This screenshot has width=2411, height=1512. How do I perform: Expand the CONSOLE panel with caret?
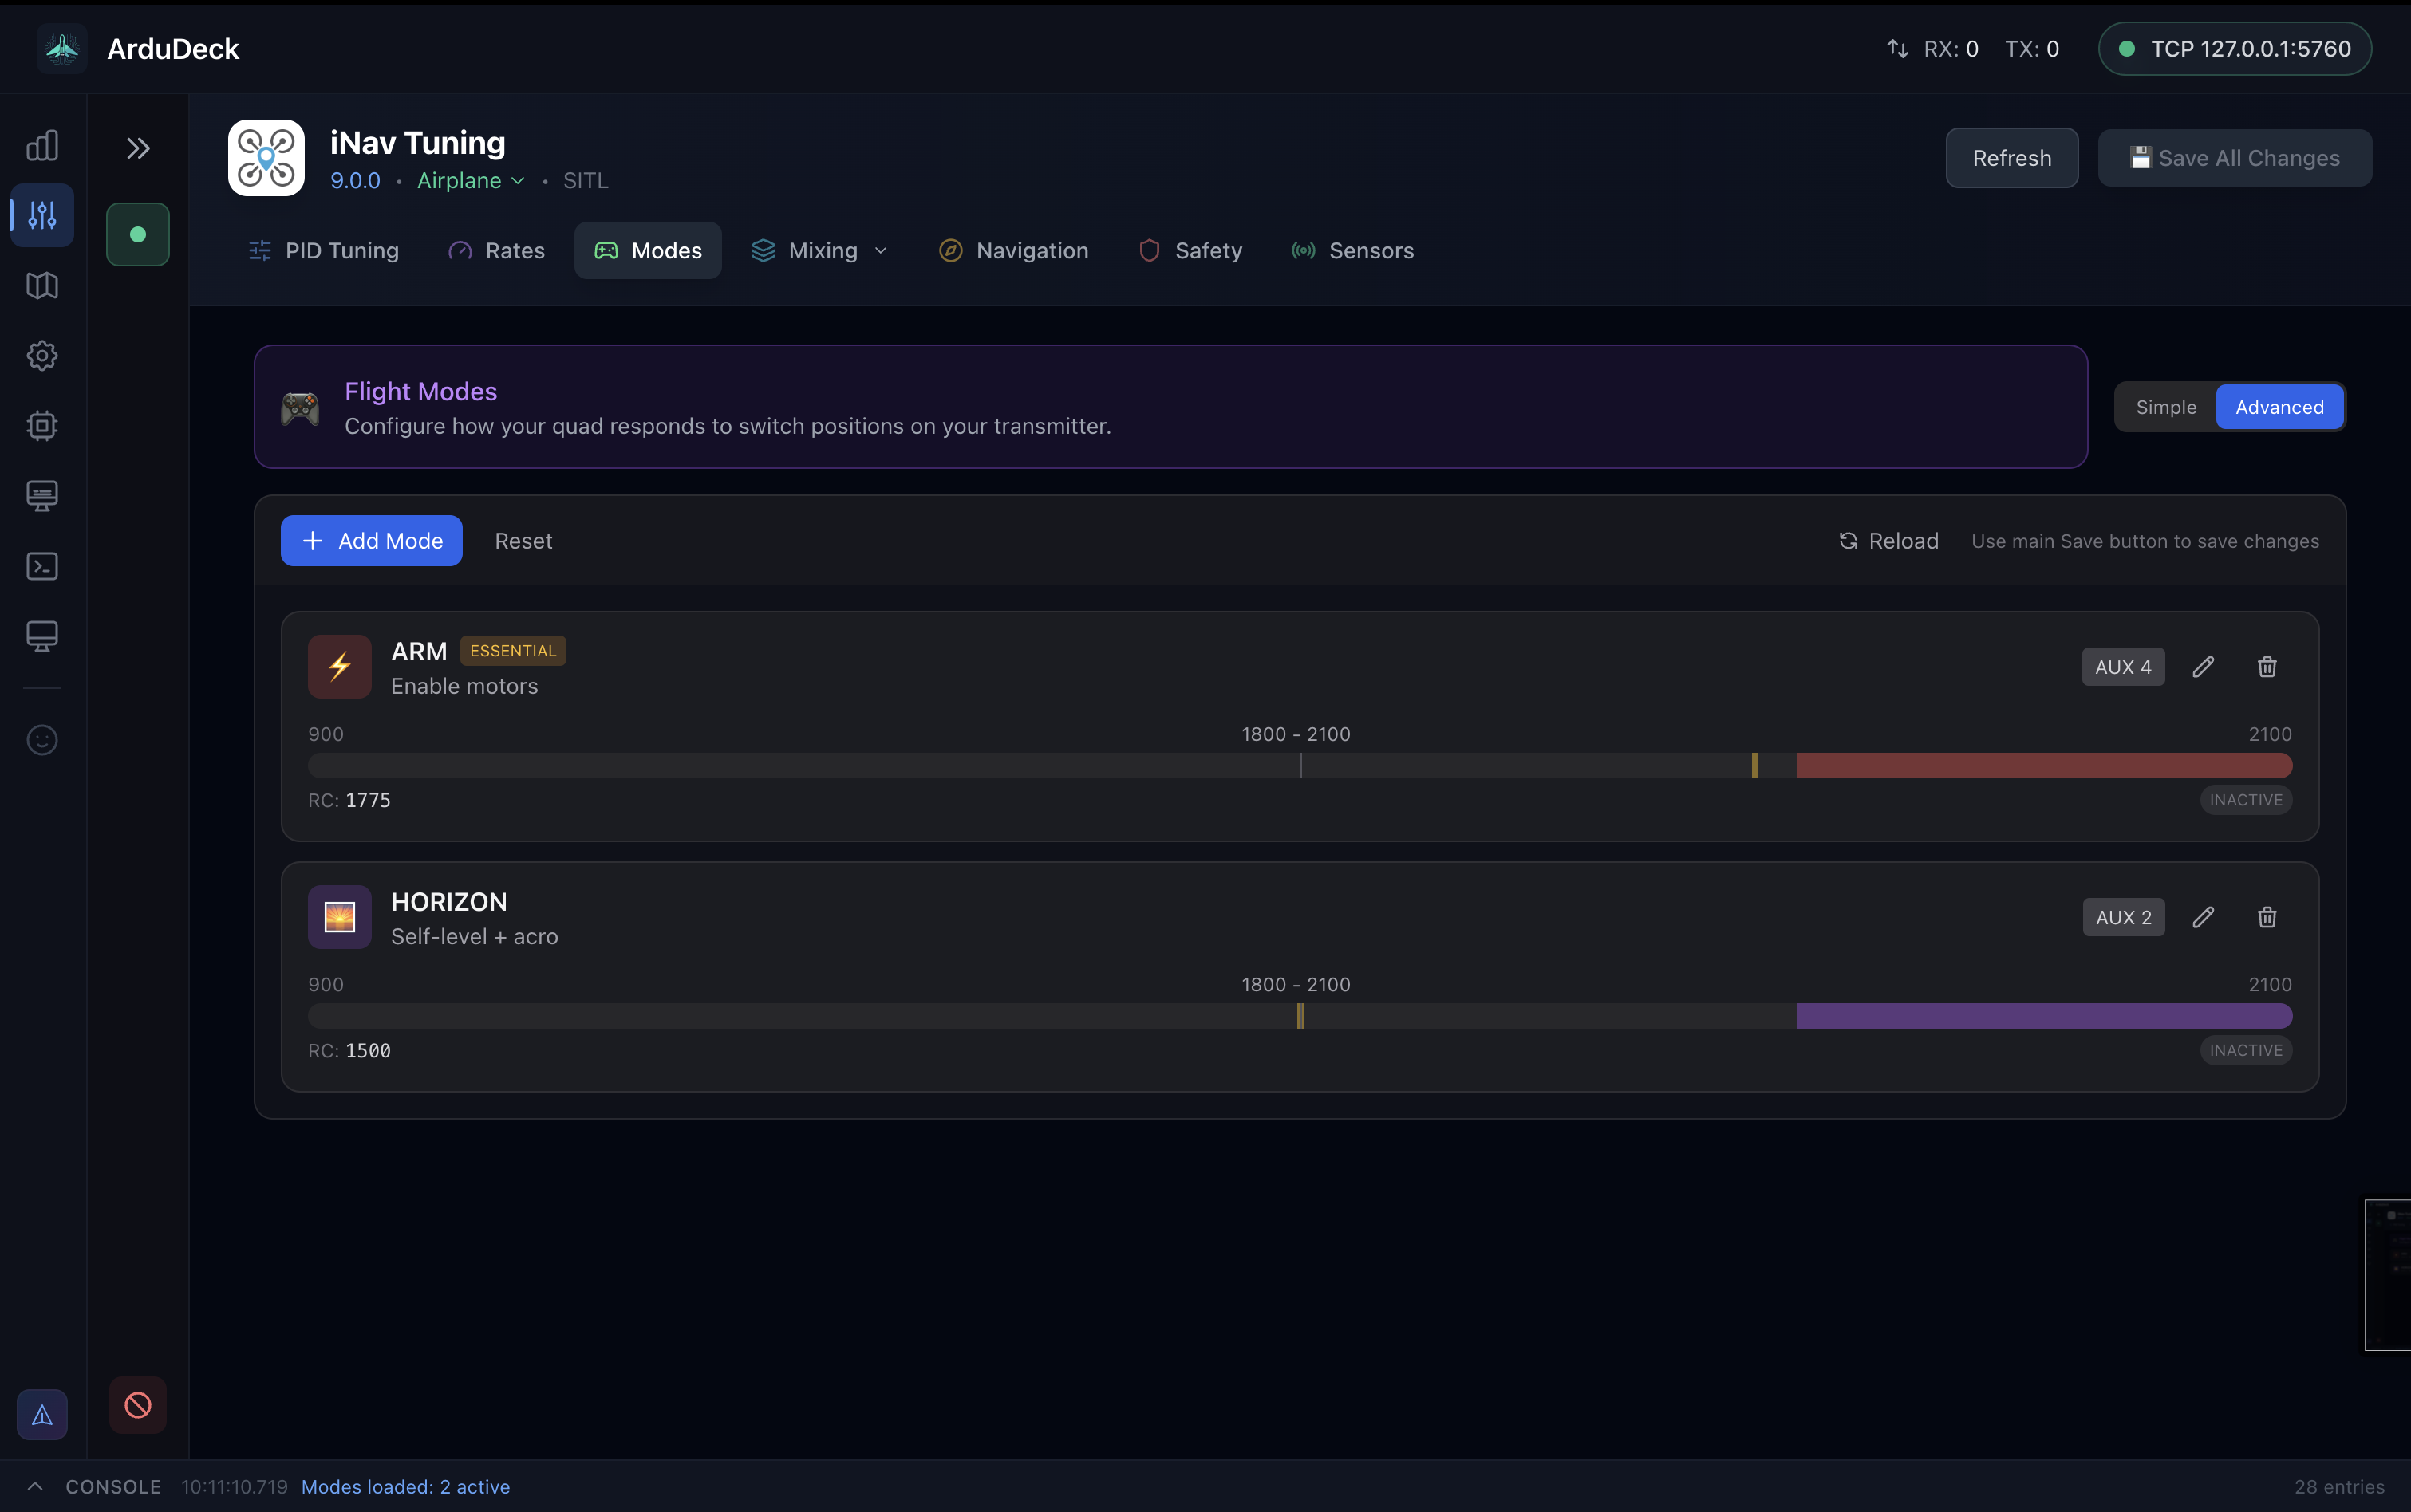[x=35, y=1486]
